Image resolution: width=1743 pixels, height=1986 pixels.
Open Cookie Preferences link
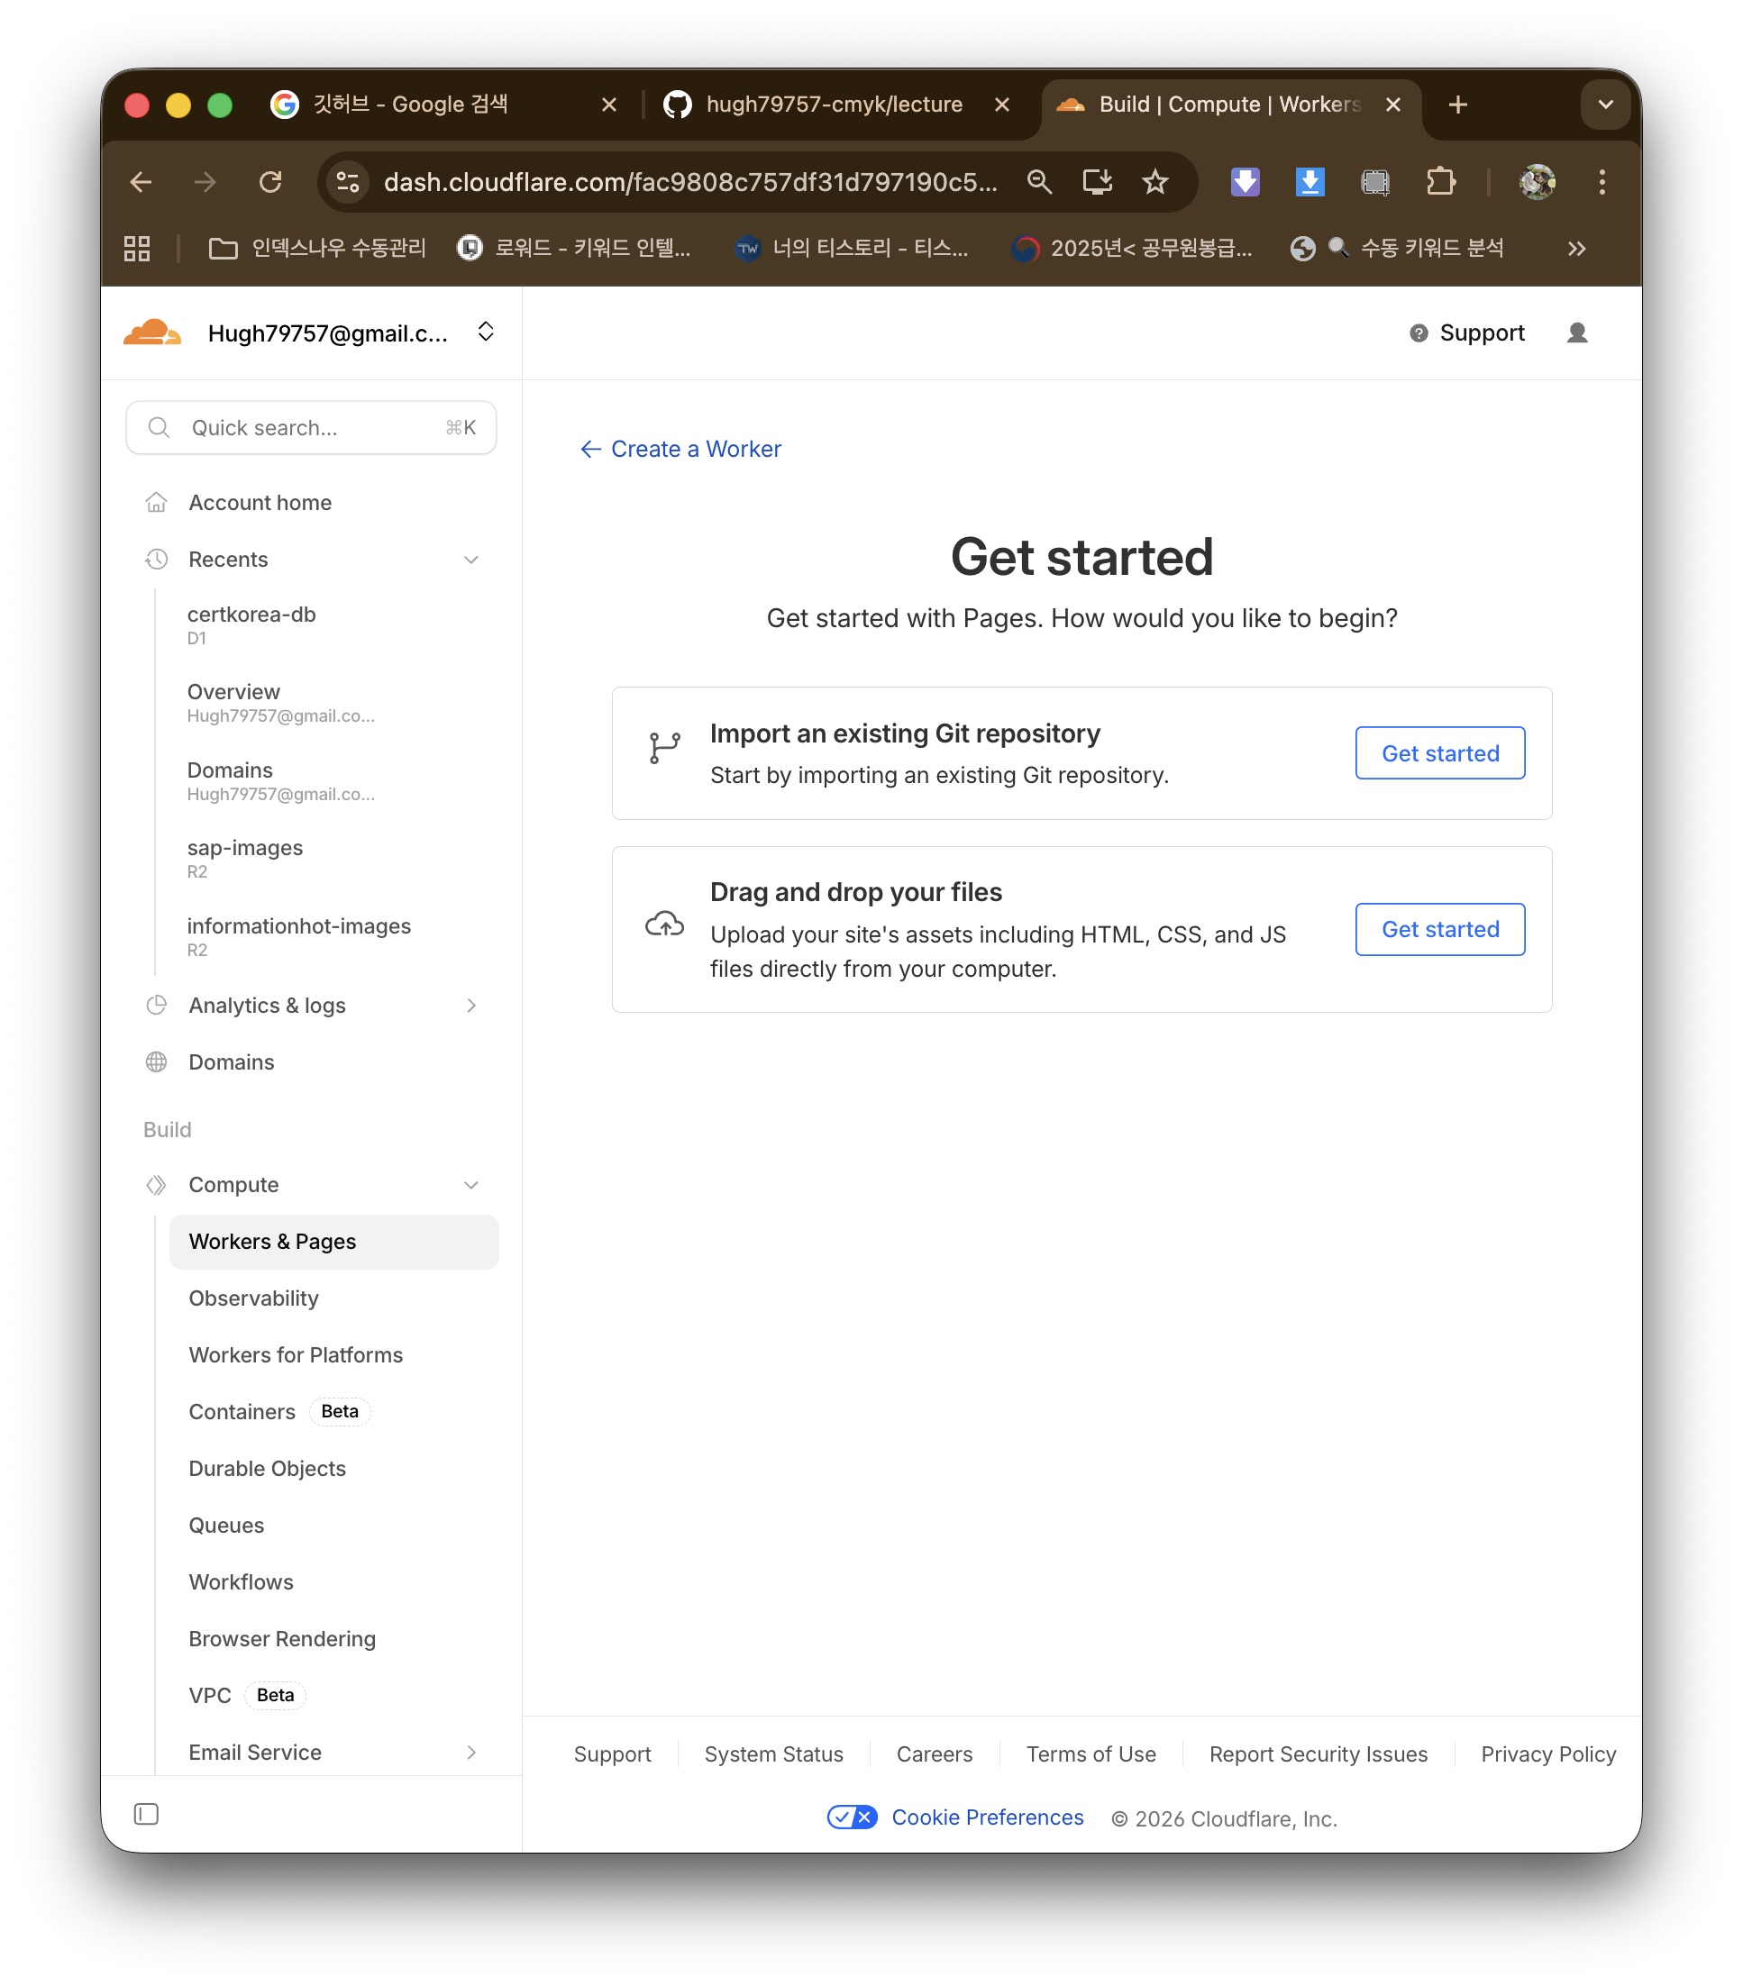tap(987, 1817)
